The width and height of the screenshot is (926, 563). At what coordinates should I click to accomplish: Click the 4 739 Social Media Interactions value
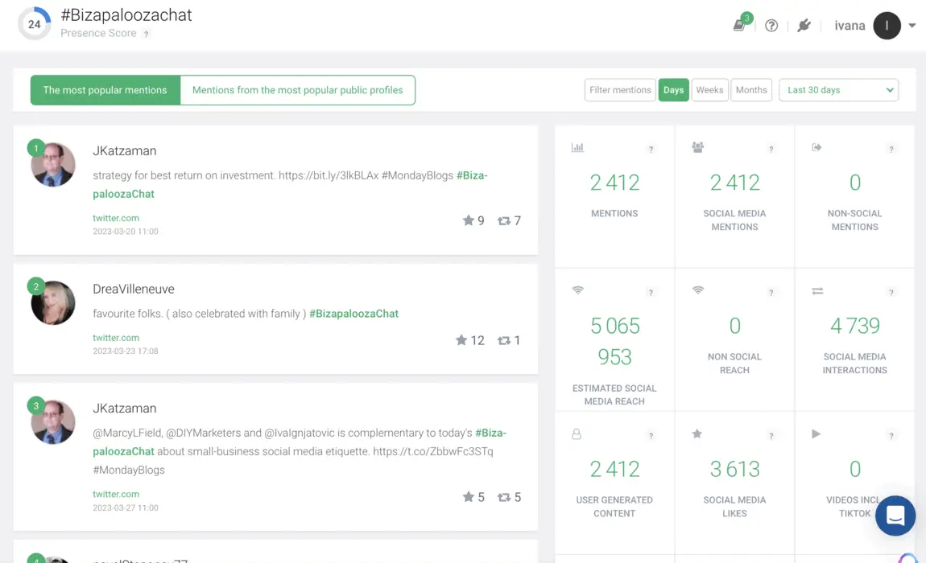[855, 326]
